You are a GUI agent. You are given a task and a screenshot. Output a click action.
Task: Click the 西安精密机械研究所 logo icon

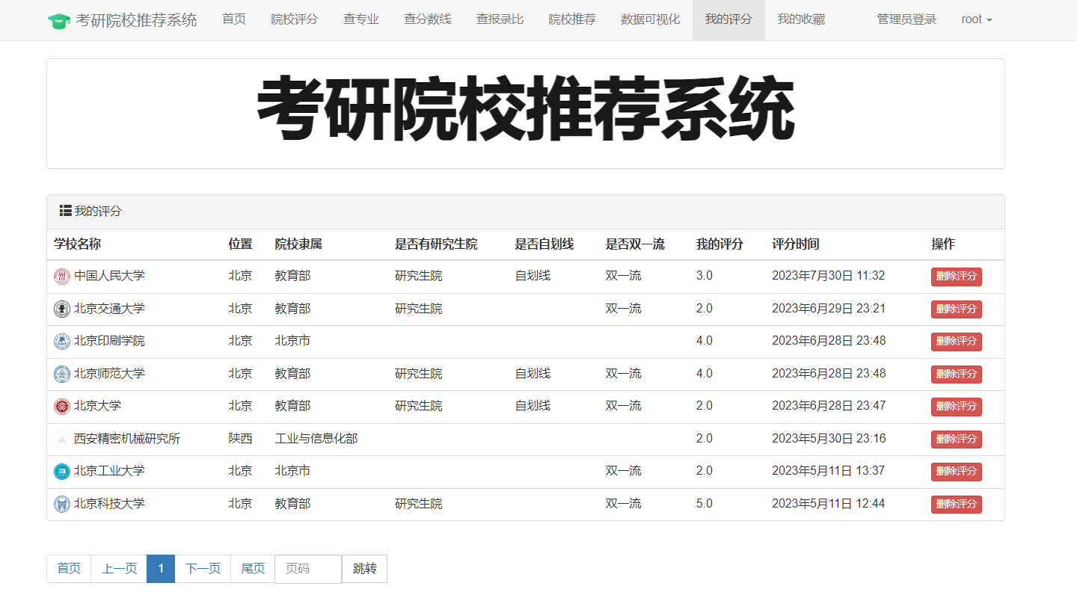[62, 439]
